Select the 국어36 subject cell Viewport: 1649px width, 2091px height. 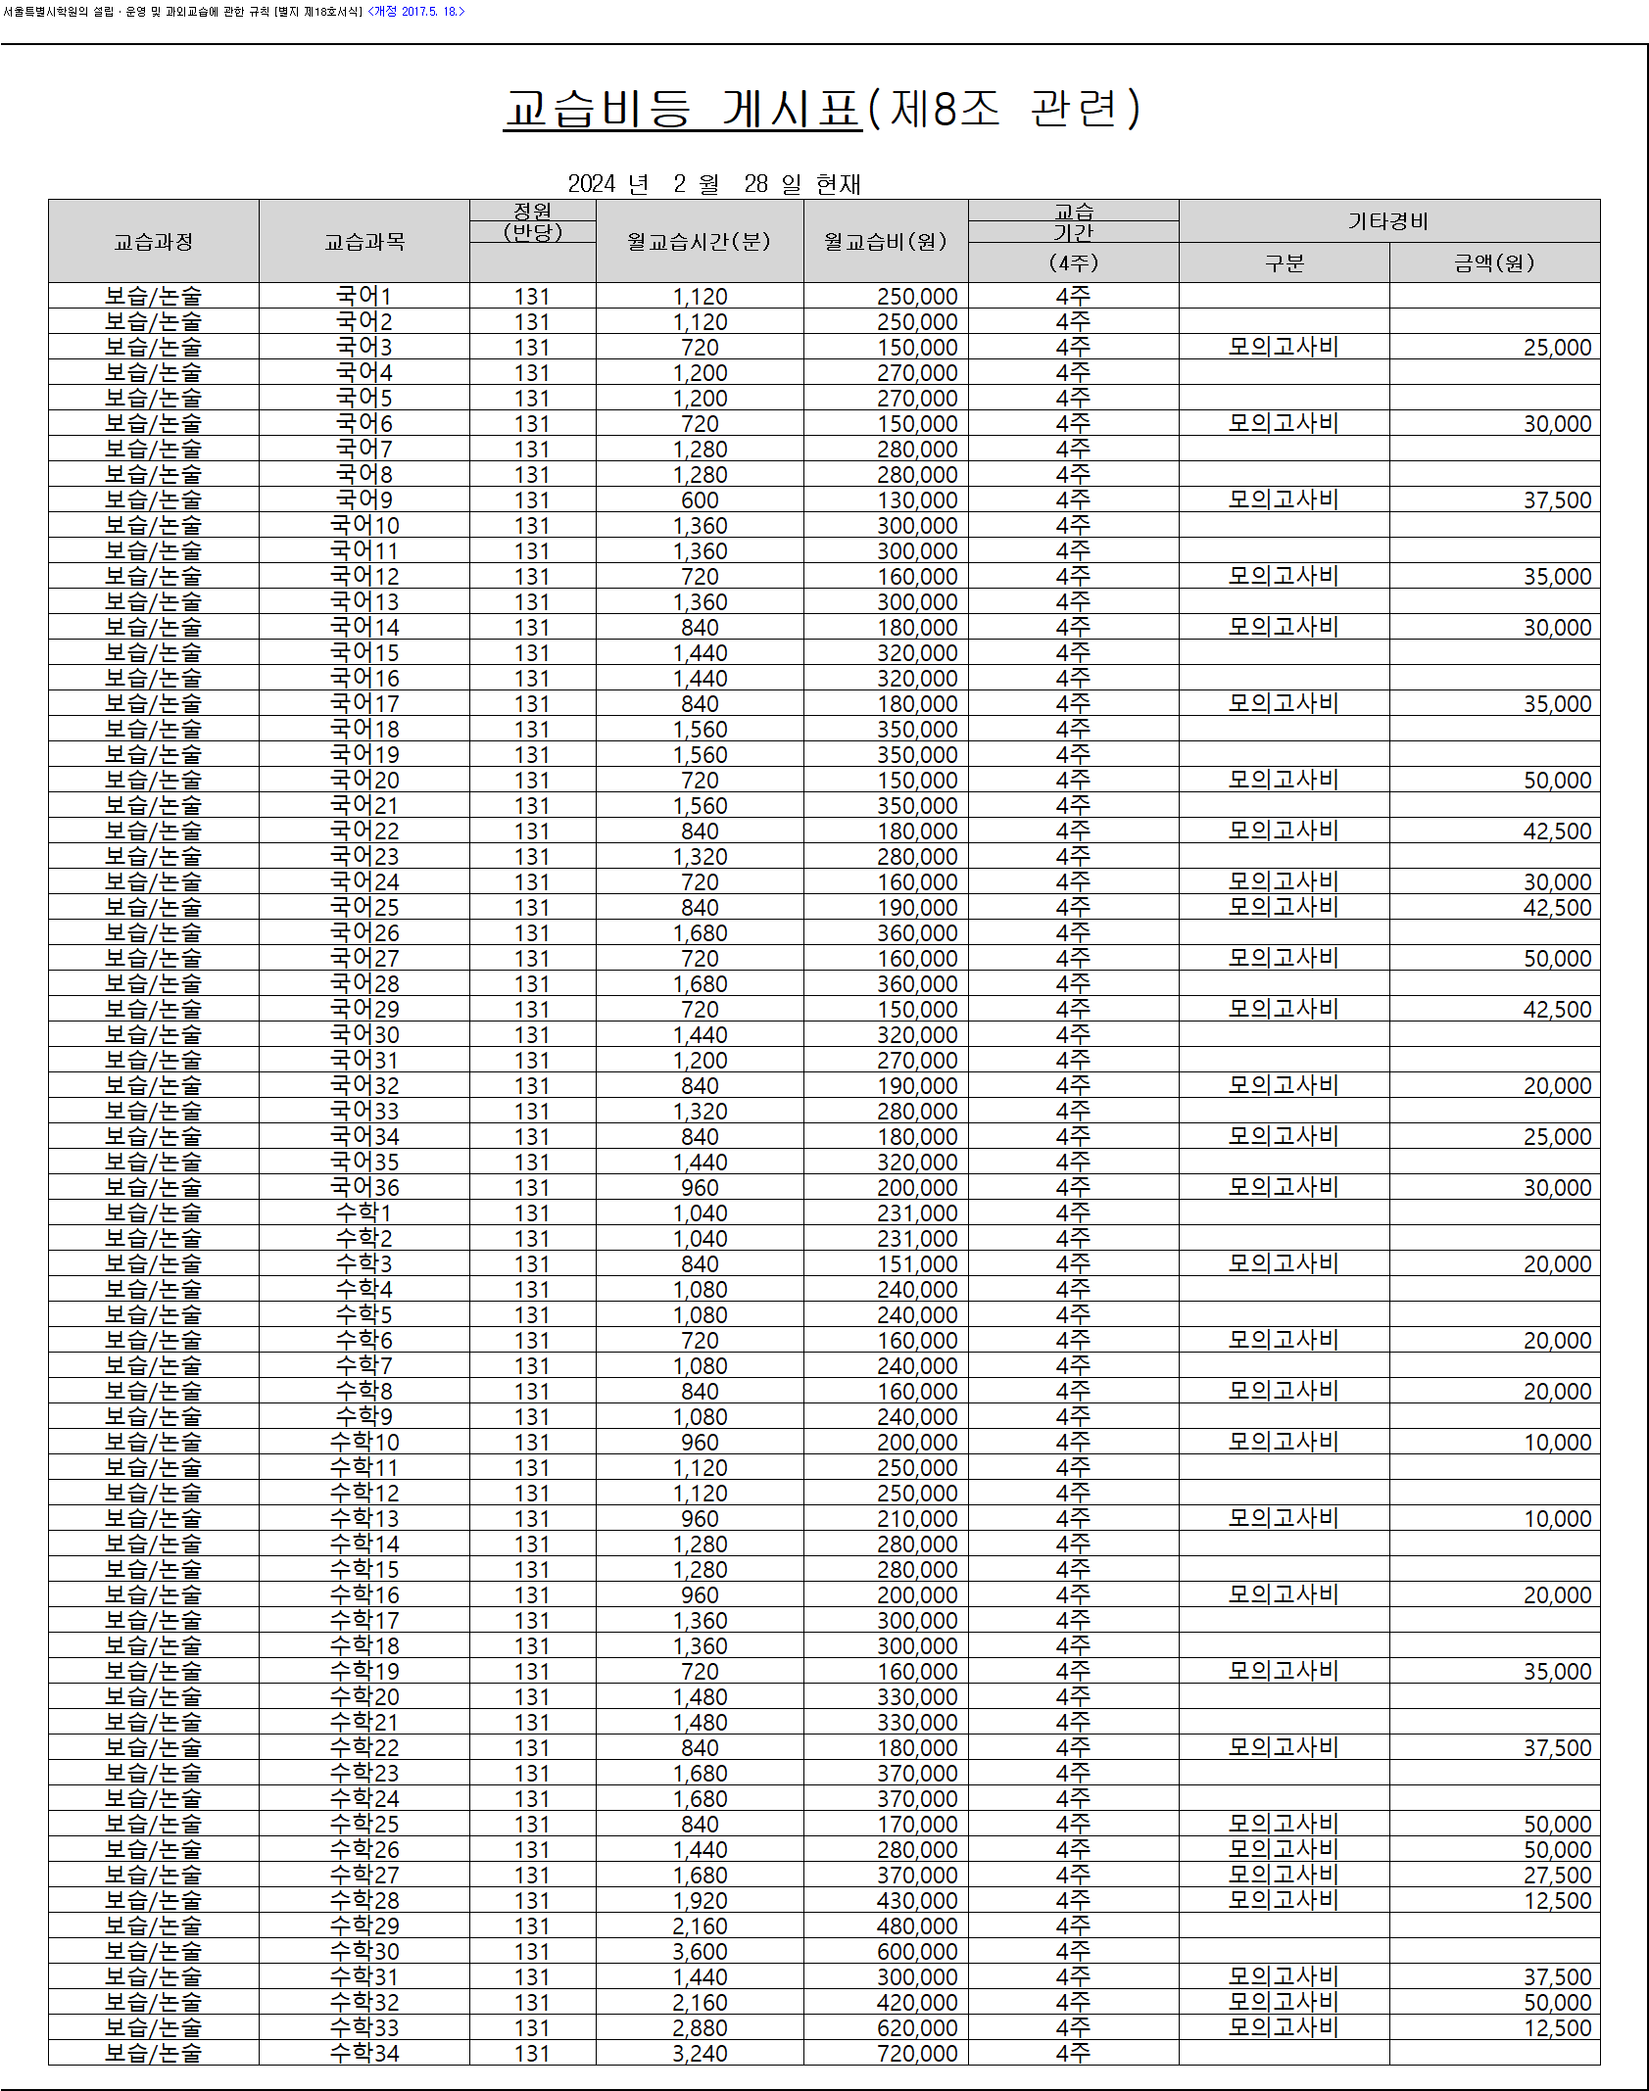[x=364, y=1187]
